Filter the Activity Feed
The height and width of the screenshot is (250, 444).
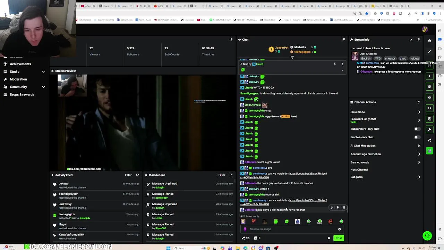click(128, 175)
